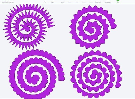
Task: Click the Cricut logo at top-left
Action: [7, 0]
